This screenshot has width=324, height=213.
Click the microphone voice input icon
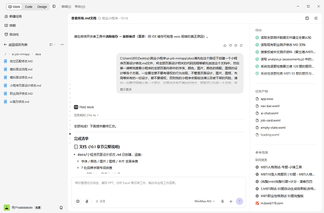click(x=222, y=201)
